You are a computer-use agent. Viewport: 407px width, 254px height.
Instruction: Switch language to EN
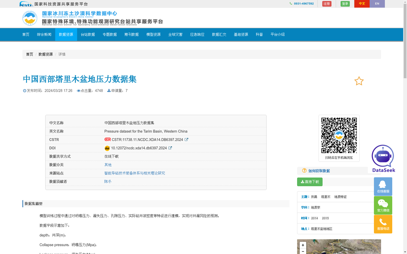(377, 4)
